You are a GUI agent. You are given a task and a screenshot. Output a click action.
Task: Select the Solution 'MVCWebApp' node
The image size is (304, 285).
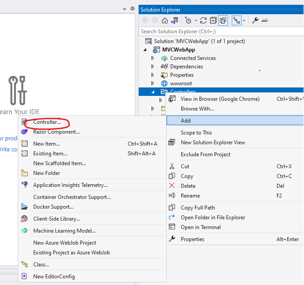(x=199, y=41)
